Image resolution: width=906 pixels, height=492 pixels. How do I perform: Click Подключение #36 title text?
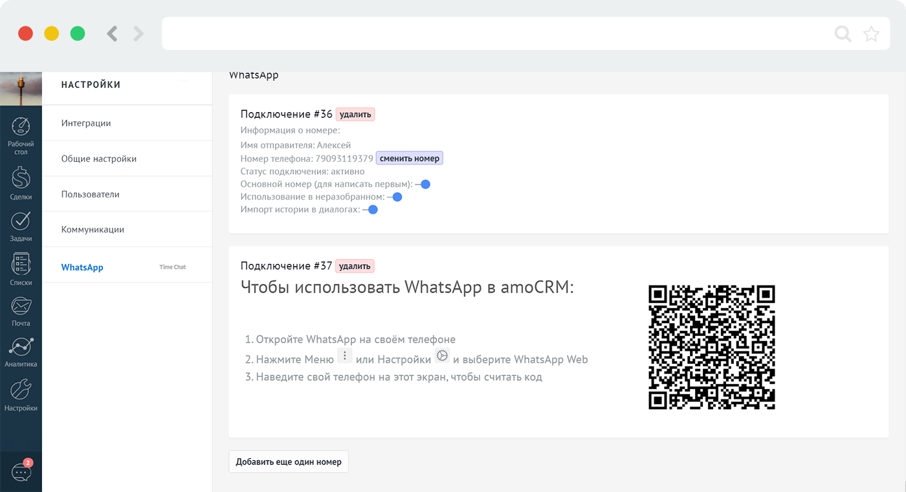[287, 115]
